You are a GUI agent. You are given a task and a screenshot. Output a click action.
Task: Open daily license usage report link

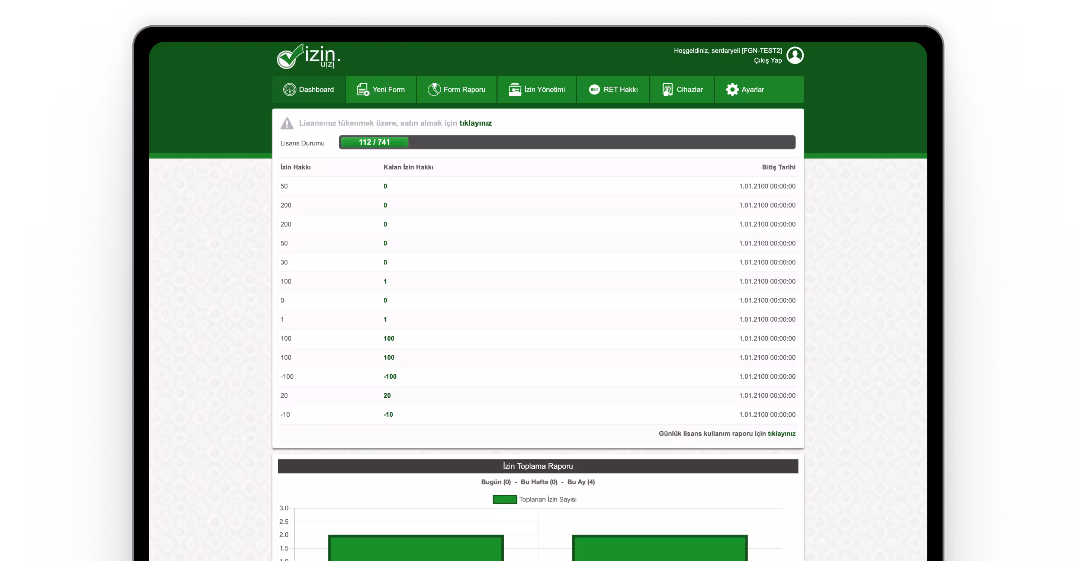pyautogui.click(x=781, y=434)
